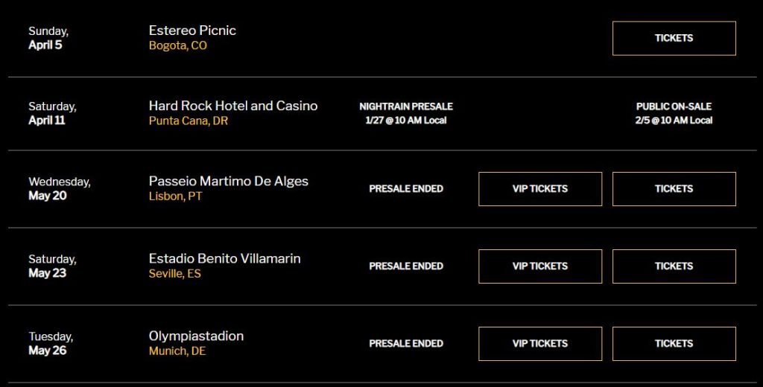Click the Nightrain Presale info text
The image size is (763, 387).
tap(406, 113)
